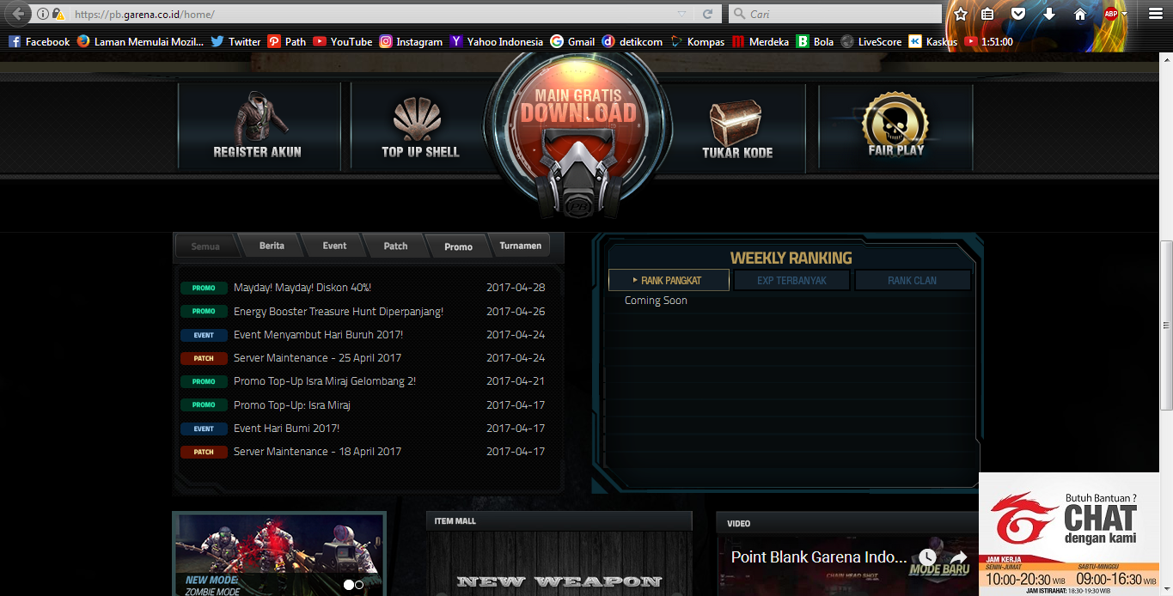
Task: Click the video share arrow icon
Action: point(957,558)
